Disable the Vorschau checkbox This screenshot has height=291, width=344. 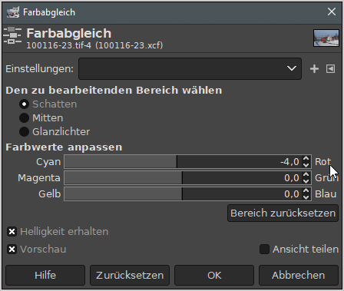click(x=12, y=249)
